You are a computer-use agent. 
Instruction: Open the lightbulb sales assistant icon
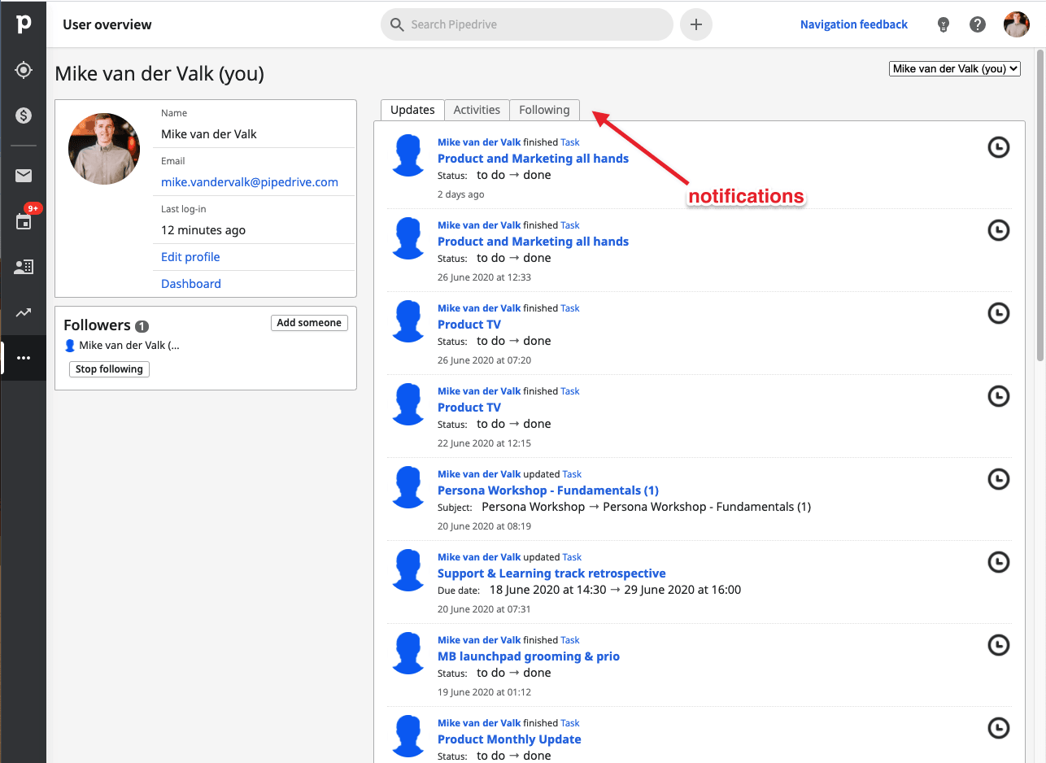click(x=944, y=24)
